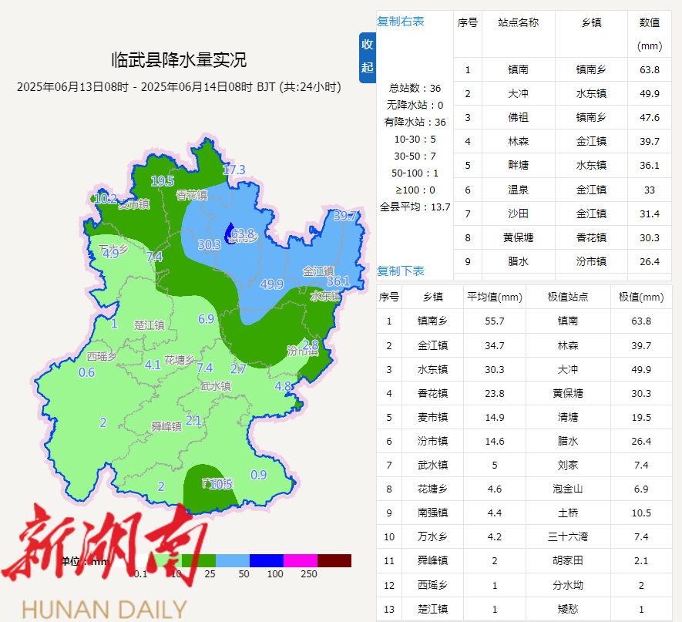Click the 站点名称 column header
The image size is (682, 622).
point(518,23)
